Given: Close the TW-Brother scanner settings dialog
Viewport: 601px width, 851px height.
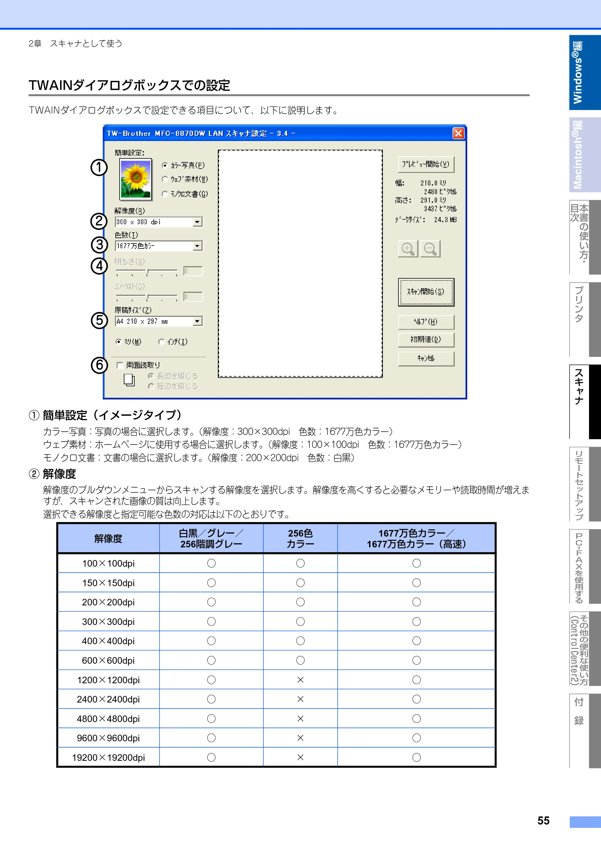Looking at the screenshot, I should [458, 133].
